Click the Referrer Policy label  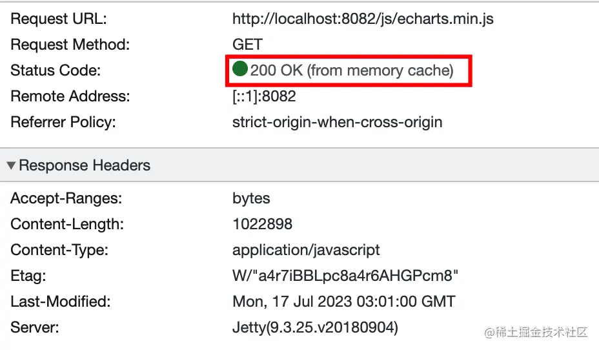point(63,122)
